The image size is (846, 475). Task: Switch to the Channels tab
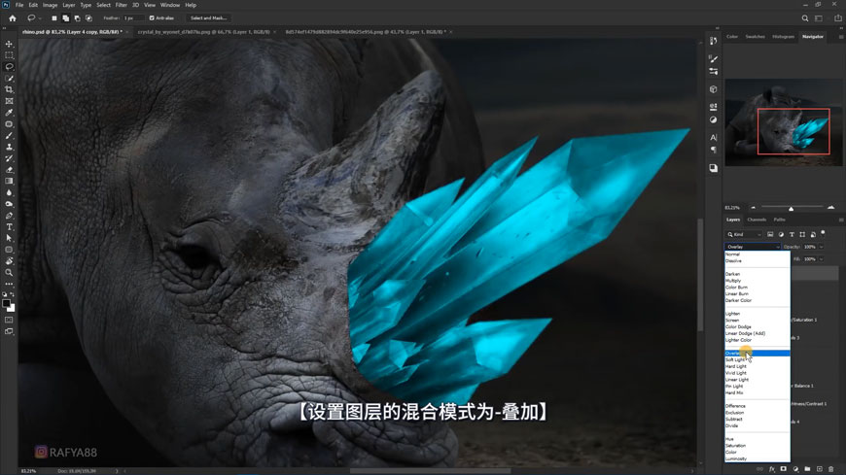tap(757, 220)
